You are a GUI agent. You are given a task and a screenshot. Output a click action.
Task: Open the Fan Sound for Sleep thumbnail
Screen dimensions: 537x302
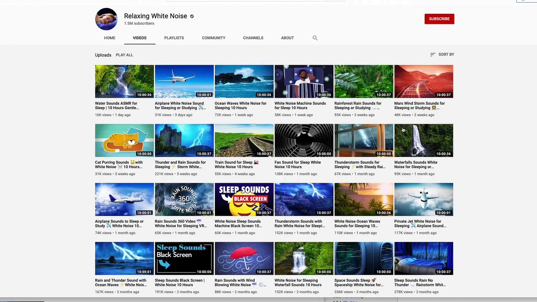pos(304,141)
